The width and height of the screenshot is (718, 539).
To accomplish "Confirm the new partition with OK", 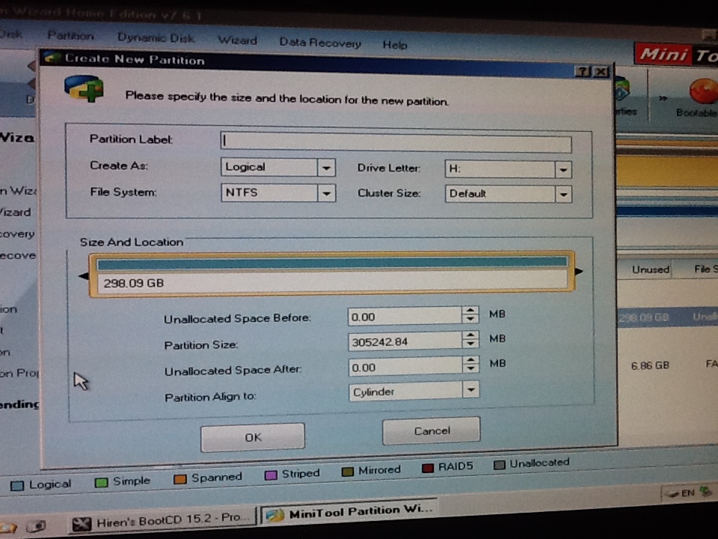I will point(253,437).
